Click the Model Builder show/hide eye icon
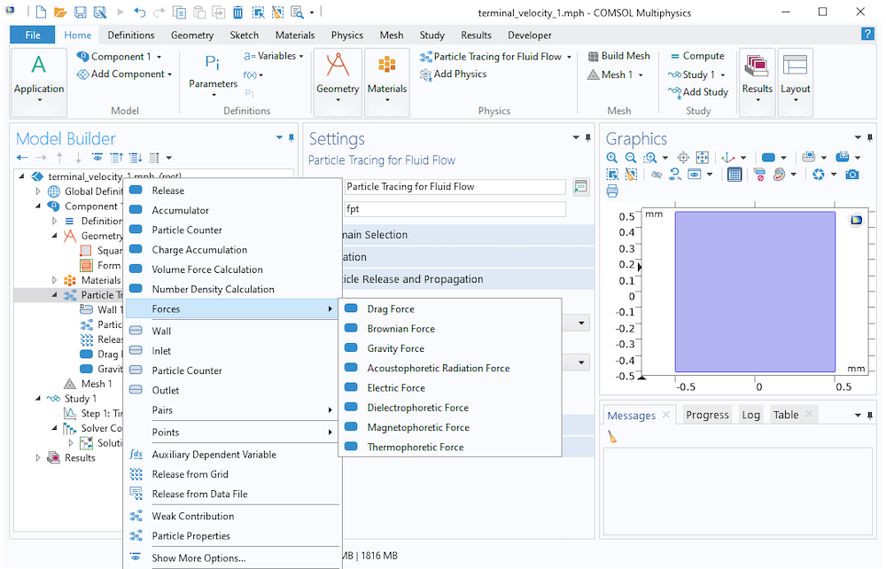886x569 pixels. [97, 158]
